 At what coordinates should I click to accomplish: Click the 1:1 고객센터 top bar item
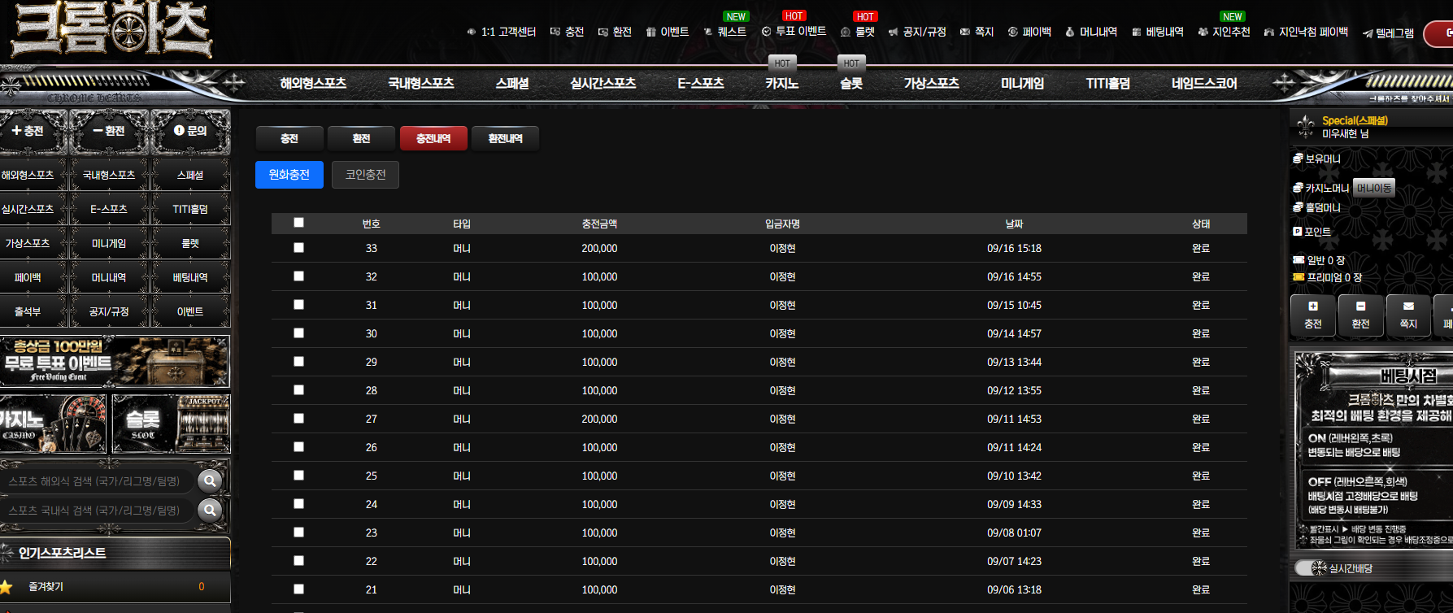pos(501,32)
